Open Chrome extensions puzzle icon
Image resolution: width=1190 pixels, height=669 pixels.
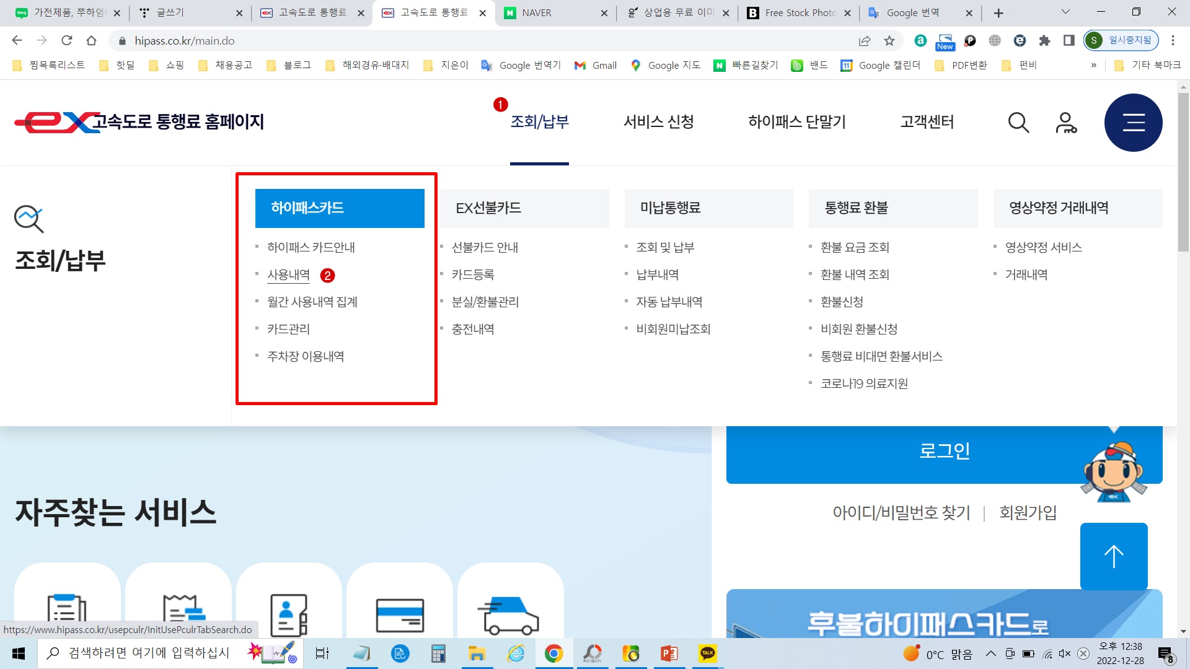(1044, 41)
